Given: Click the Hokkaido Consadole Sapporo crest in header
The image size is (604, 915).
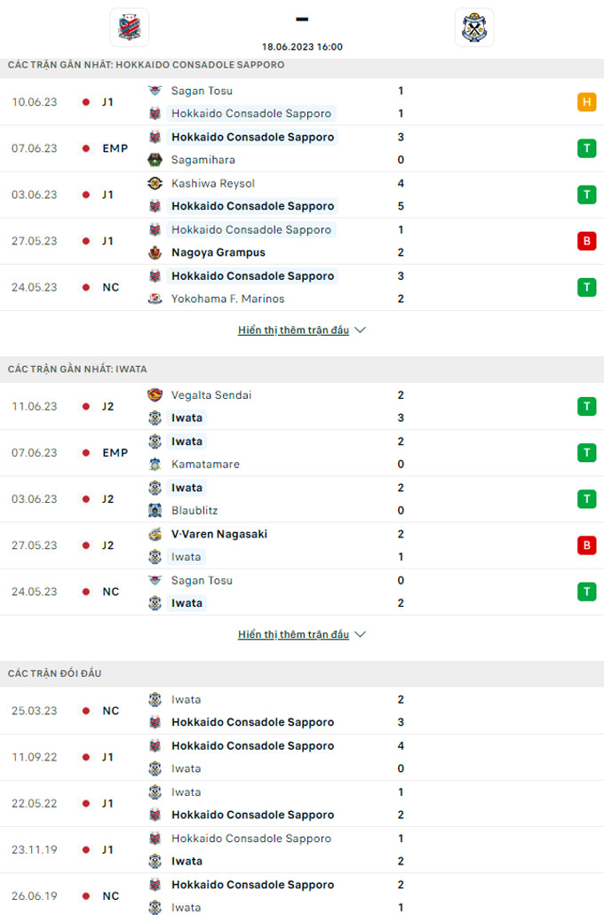Looking at the screenshot, I should [129, 28].
